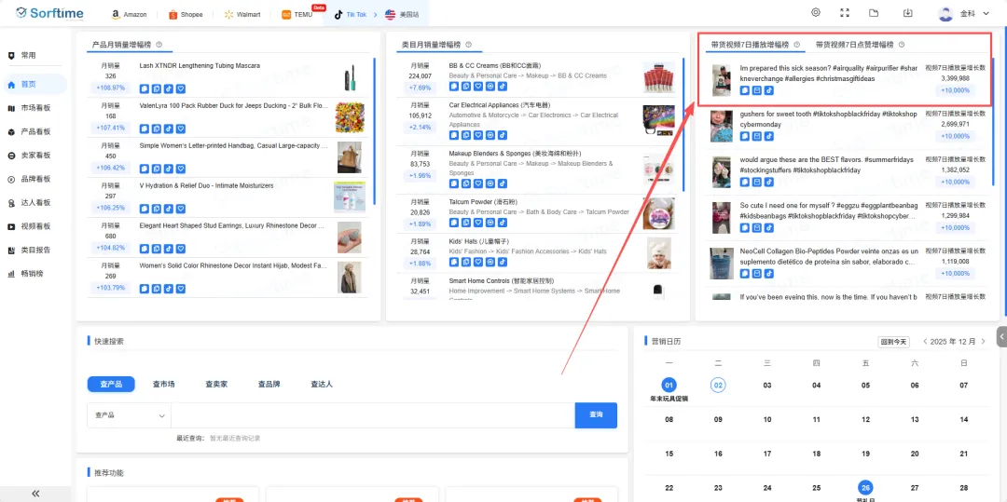Click the blue 查询 search button
This screenshot has width=1007, height=502.
pos(596,415)
